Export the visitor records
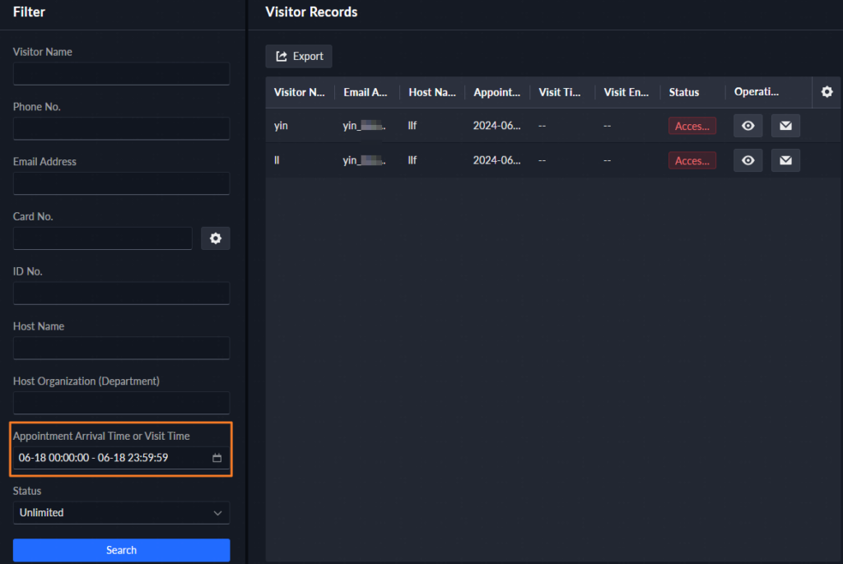The width and height of the screenshot is (843, 564). click(299, 57)
